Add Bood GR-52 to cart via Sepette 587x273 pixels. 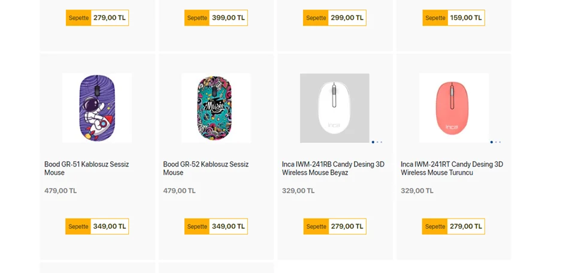coord(216,226)
